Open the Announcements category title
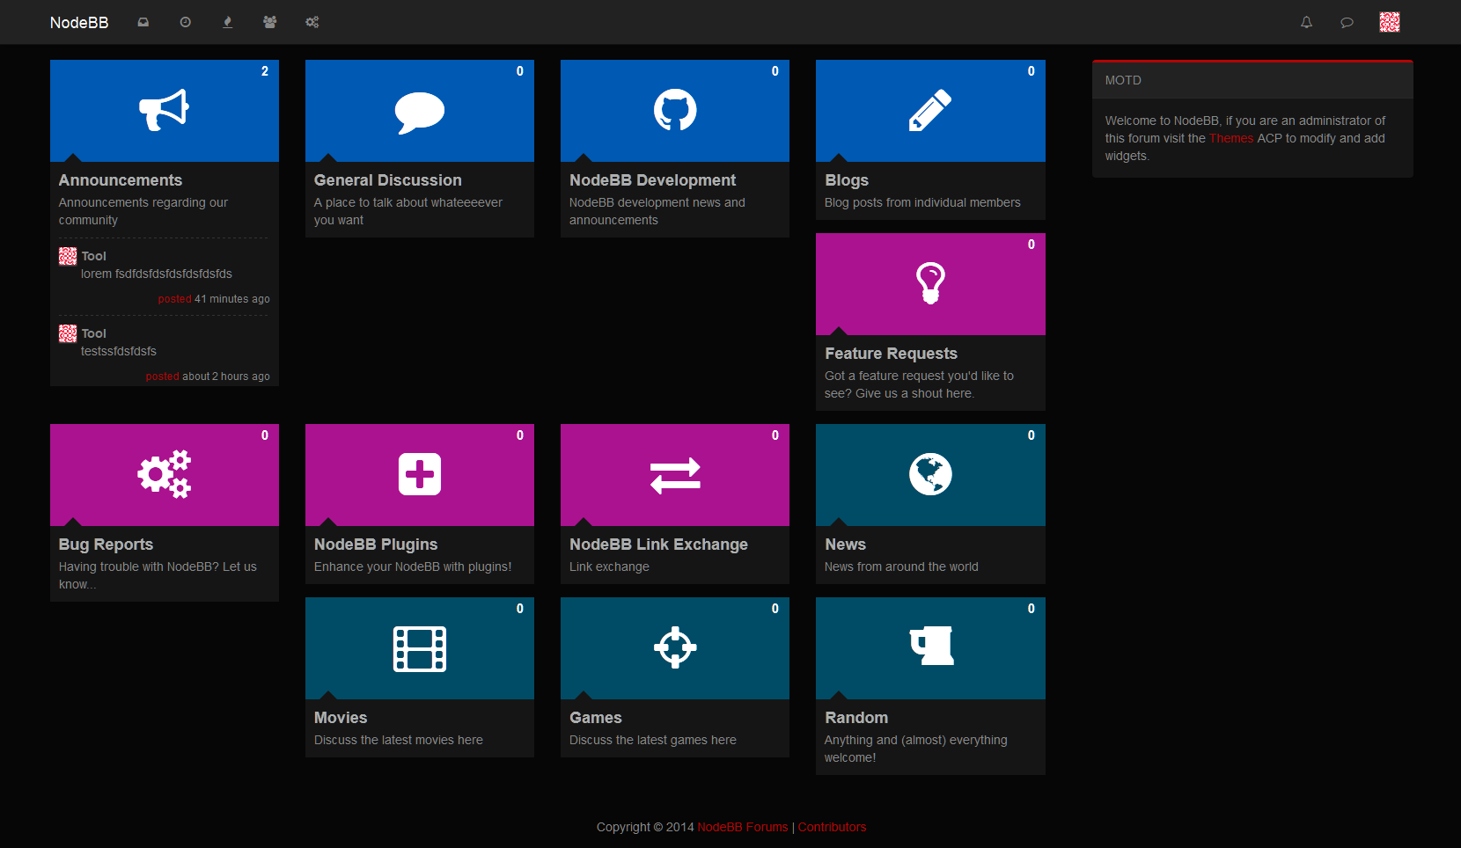Image resolution: width=1461 pixels, height=848 pixels. (121, 180)
